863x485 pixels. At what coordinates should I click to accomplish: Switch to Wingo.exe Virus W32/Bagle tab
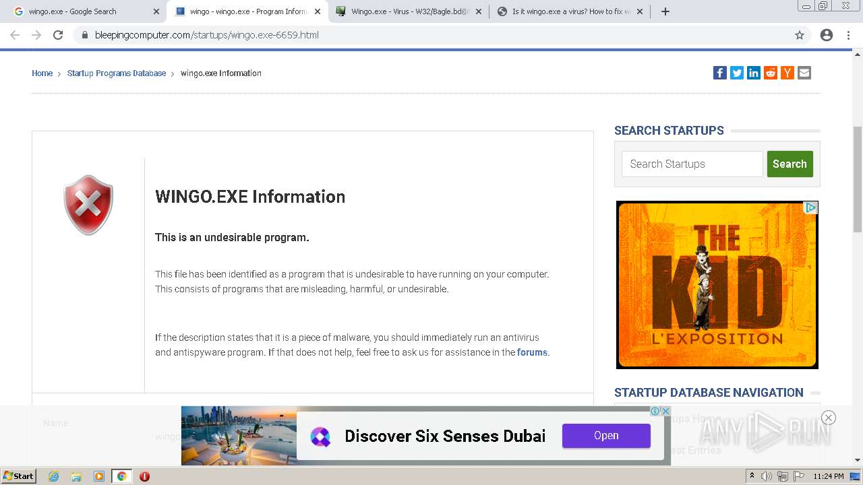point(410,11)
